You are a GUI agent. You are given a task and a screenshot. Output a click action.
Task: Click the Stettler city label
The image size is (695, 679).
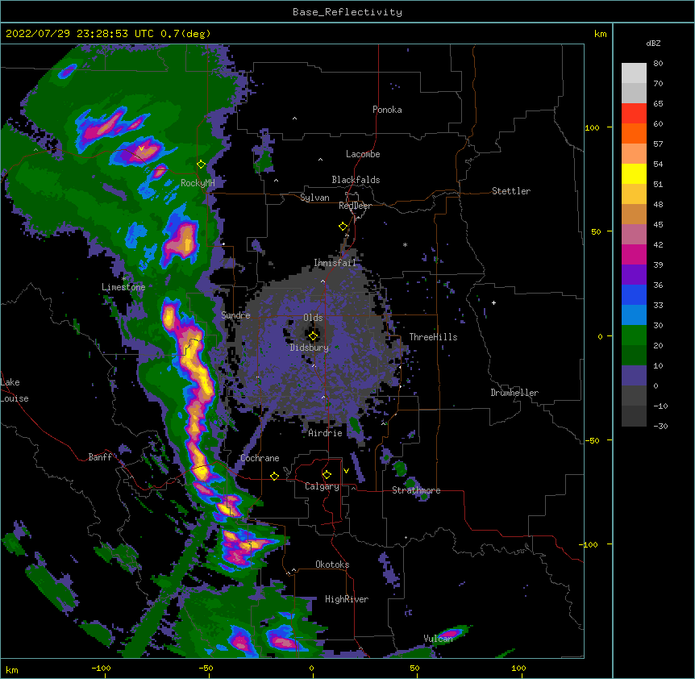511,191
